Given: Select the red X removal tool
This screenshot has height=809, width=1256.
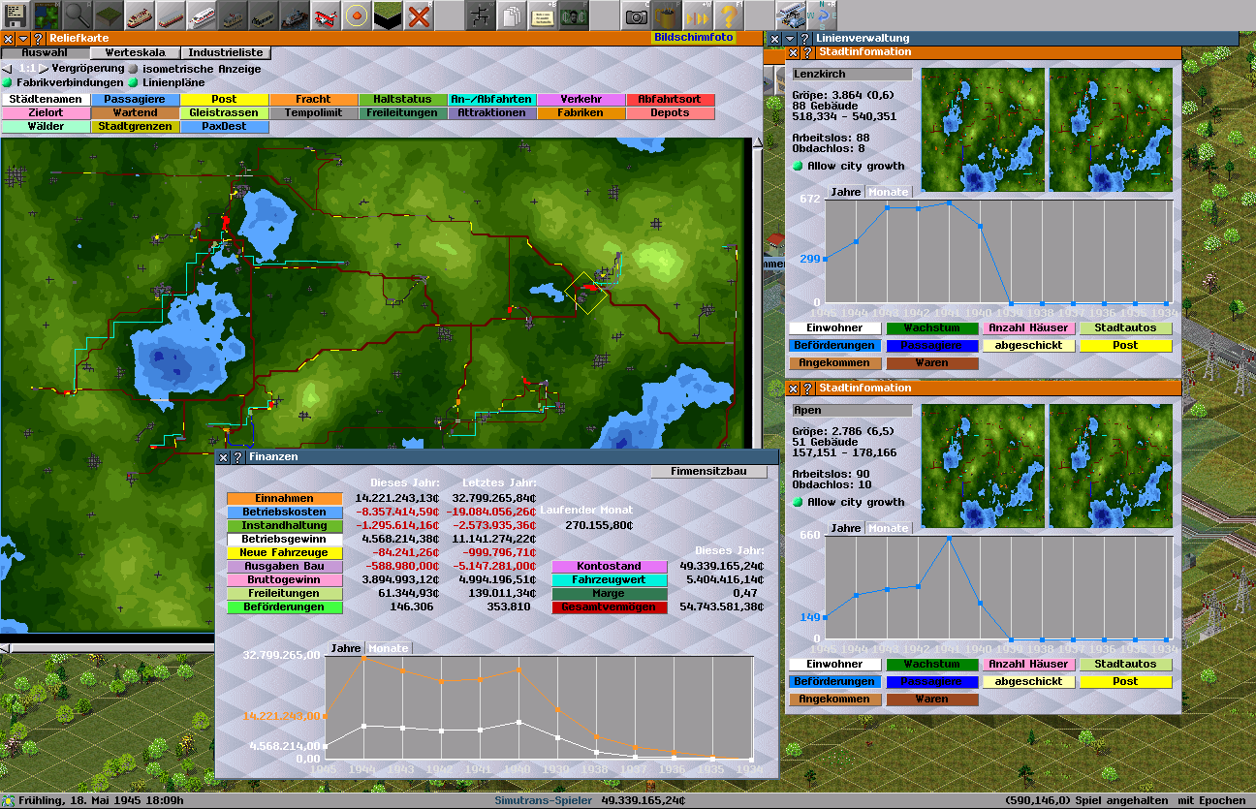Looking at the screenshot, I should [x=419, y=16].
